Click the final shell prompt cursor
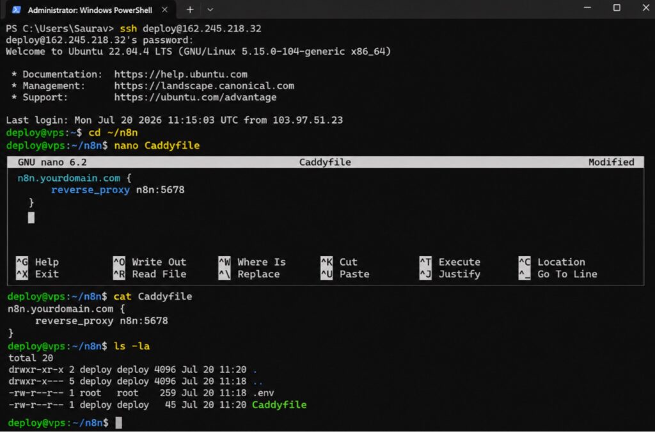Screen dimensions: 655x432 (119, 423)
